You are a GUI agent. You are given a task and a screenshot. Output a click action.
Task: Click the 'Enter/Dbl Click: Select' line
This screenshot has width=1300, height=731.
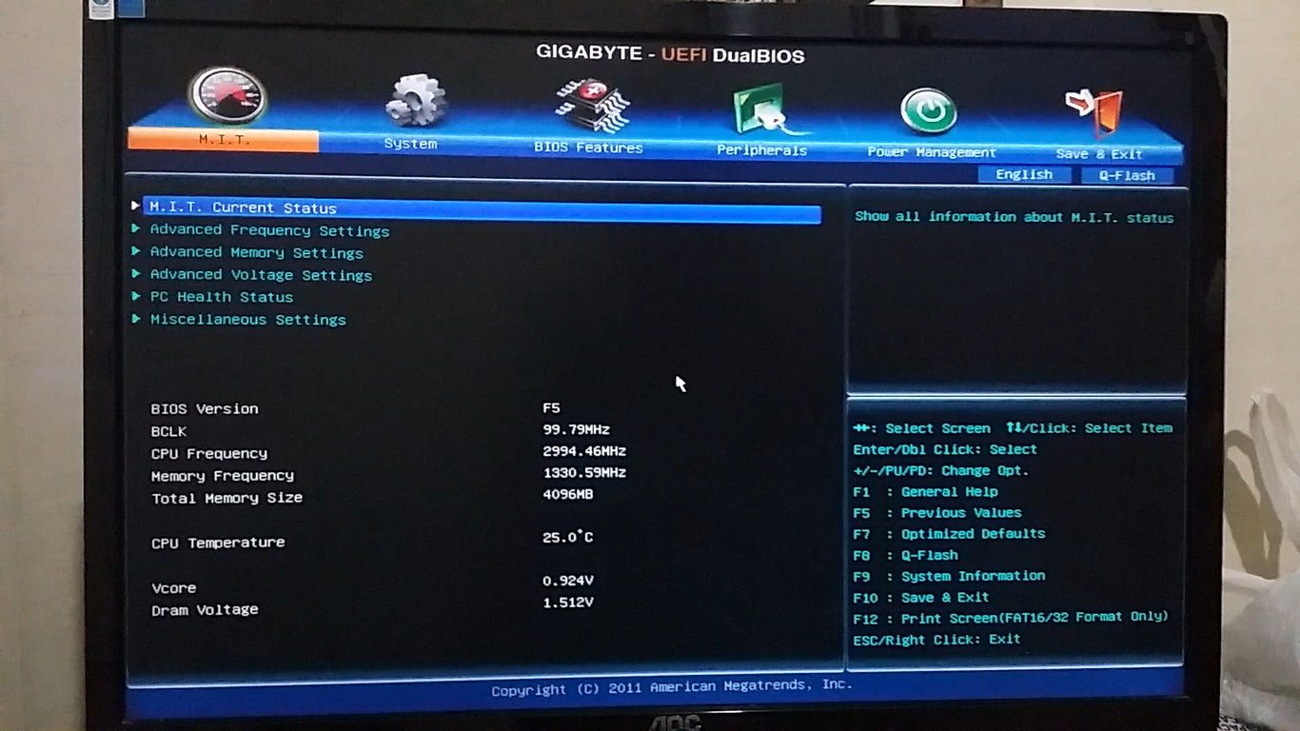click(945, 449)
